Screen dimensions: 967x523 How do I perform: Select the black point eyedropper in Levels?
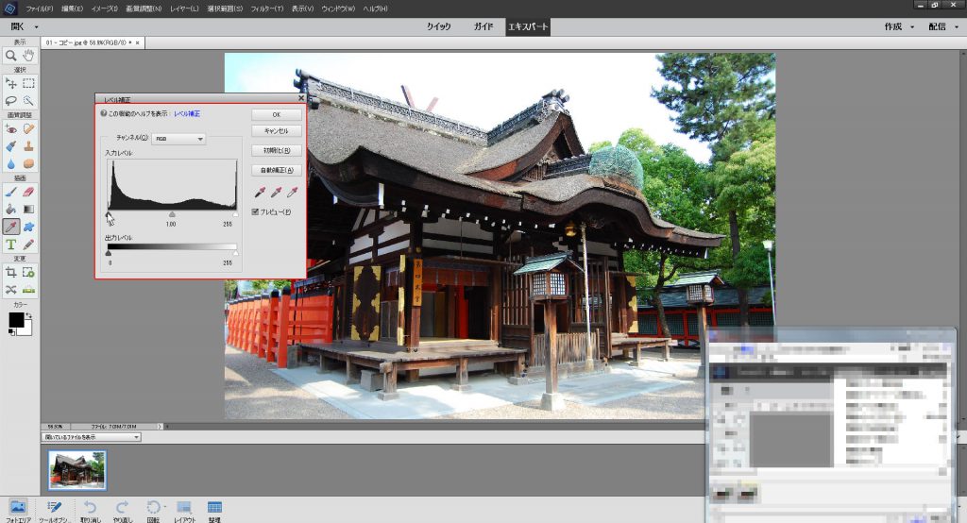coord(258,193)
